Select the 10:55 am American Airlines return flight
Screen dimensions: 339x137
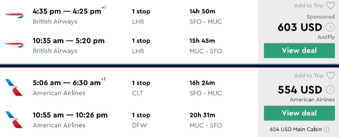click(x=70, y=115)
